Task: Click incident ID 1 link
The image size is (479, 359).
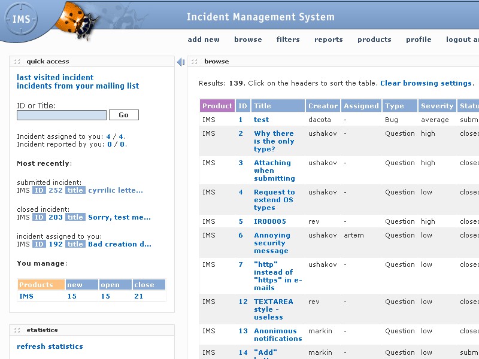Action: tap(241, 120)
